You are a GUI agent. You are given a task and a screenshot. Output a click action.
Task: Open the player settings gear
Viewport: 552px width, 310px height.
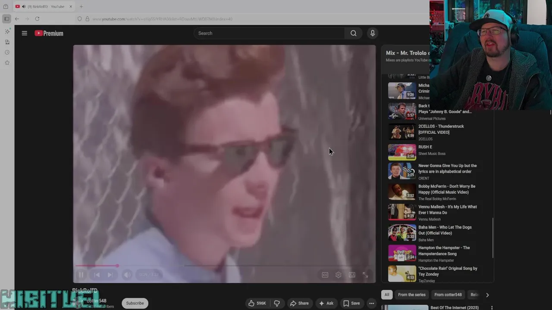pos(339,275)
